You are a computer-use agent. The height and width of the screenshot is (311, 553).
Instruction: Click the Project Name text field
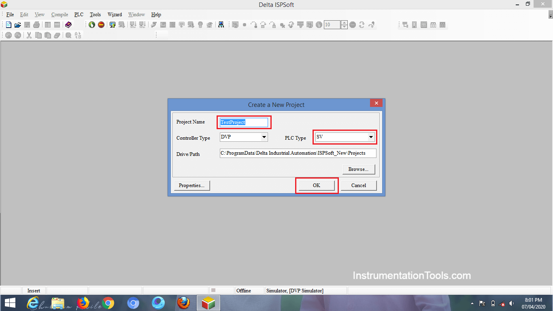click(244, 122)
